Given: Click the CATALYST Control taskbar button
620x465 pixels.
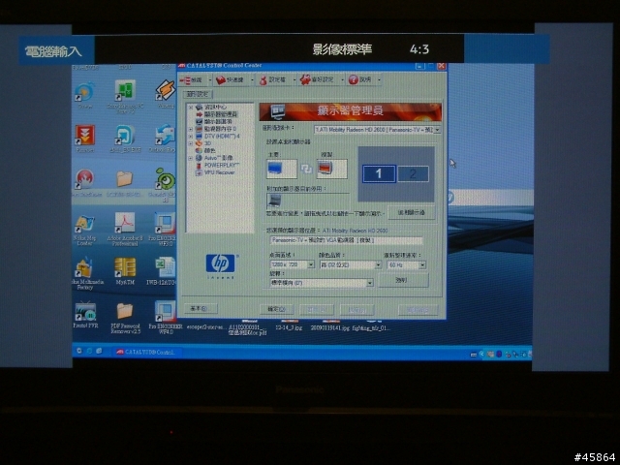Looking at the screenshot, I should point(146,352).
